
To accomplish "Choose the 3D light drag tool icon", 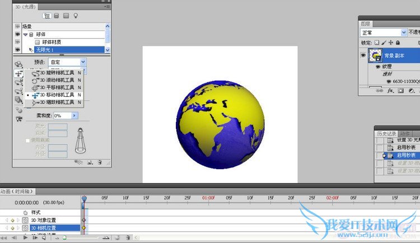I will tap(18, 92).
